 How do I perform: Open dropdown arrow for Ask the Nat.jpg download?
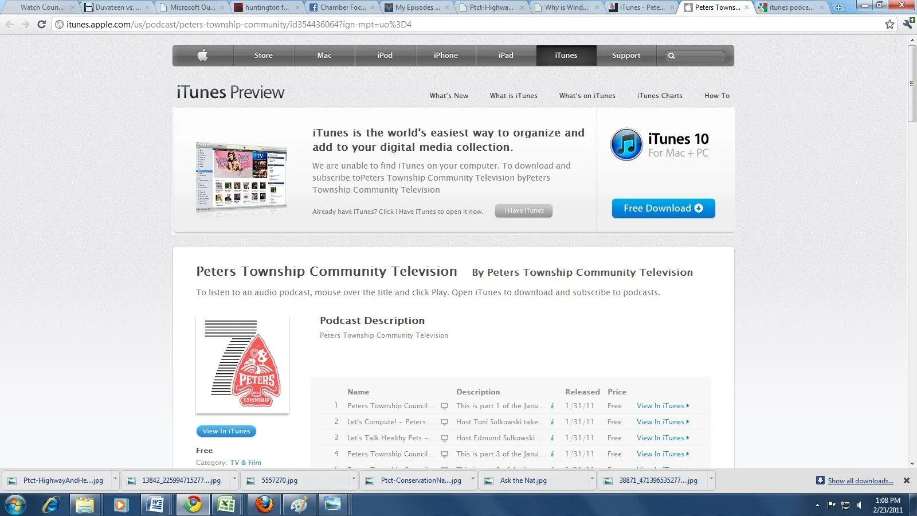click(x=592, y=478)
